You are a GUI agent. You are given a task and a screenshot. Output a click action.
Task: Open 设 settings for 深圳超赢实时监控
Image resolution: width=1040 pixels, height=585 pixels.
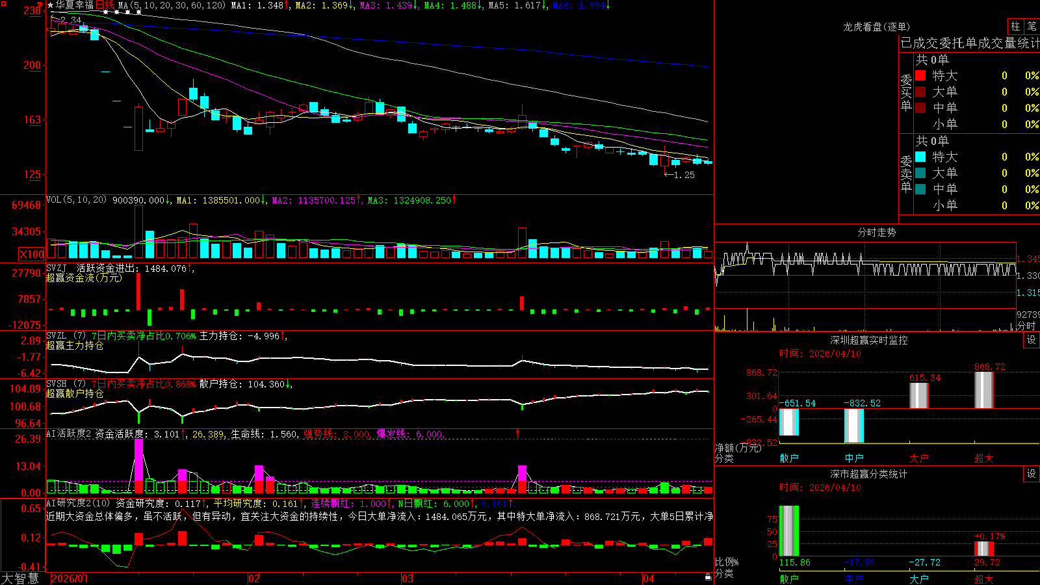1032,340
